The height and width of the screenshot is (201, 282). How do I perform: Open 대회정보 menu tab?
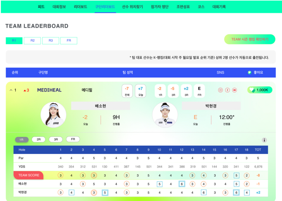coord(59,7)
